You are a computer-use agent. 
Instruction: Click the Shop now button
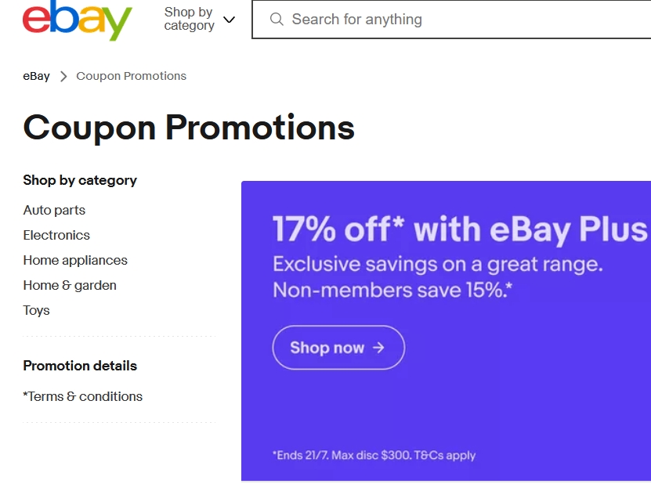point(338,348)
